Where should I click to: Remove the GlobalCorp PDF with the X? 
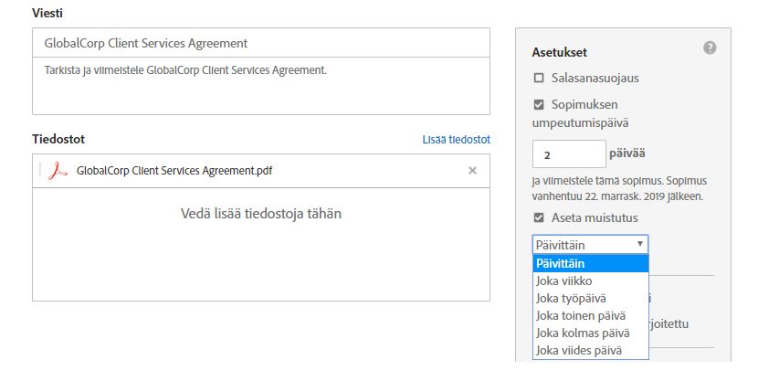click(472, 170)
